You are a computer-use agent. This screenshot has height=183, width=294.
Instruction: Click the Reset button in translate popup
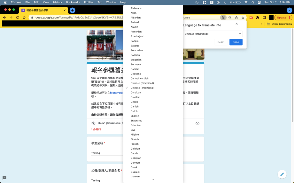point(221,42)
